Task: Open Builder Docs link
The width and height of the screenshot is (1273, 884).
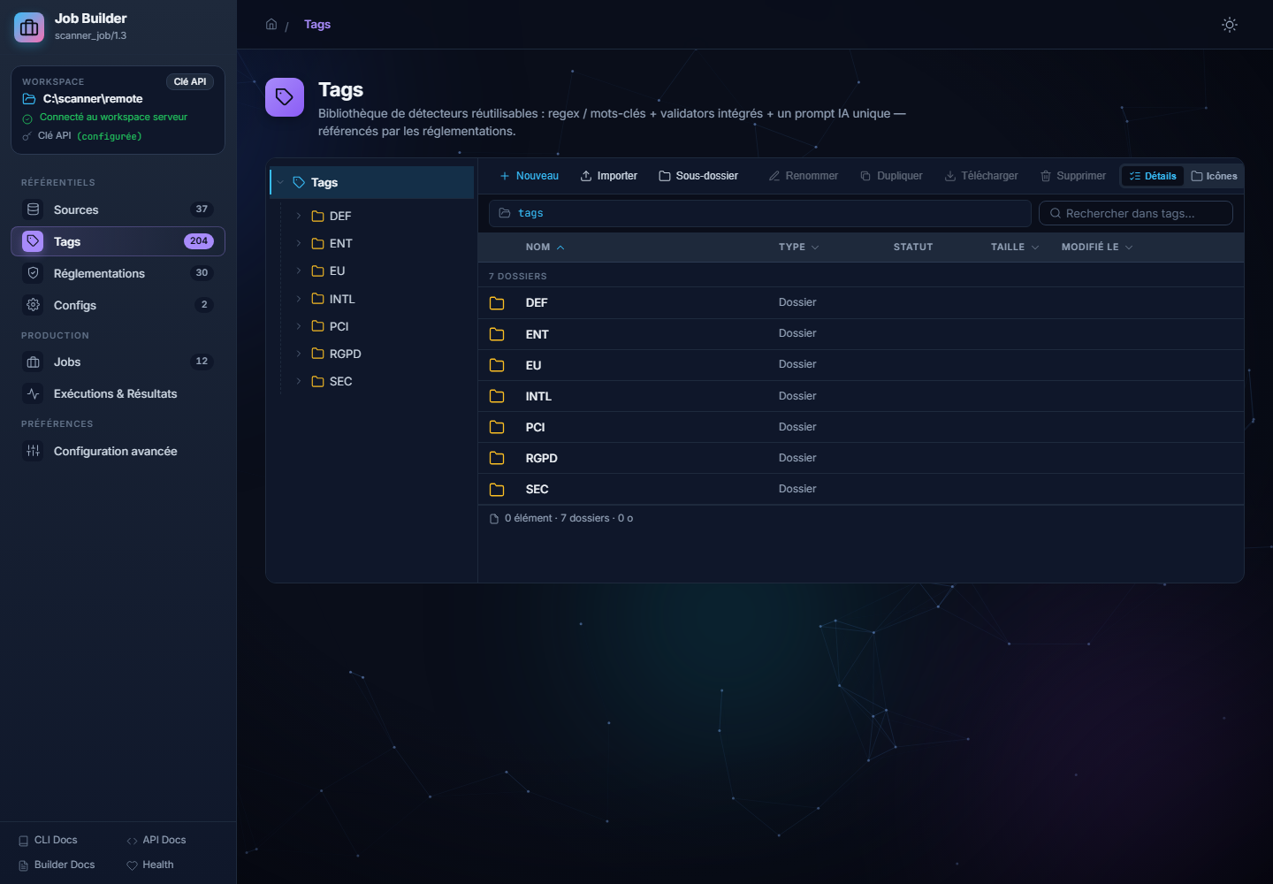Action: point(57,865)
